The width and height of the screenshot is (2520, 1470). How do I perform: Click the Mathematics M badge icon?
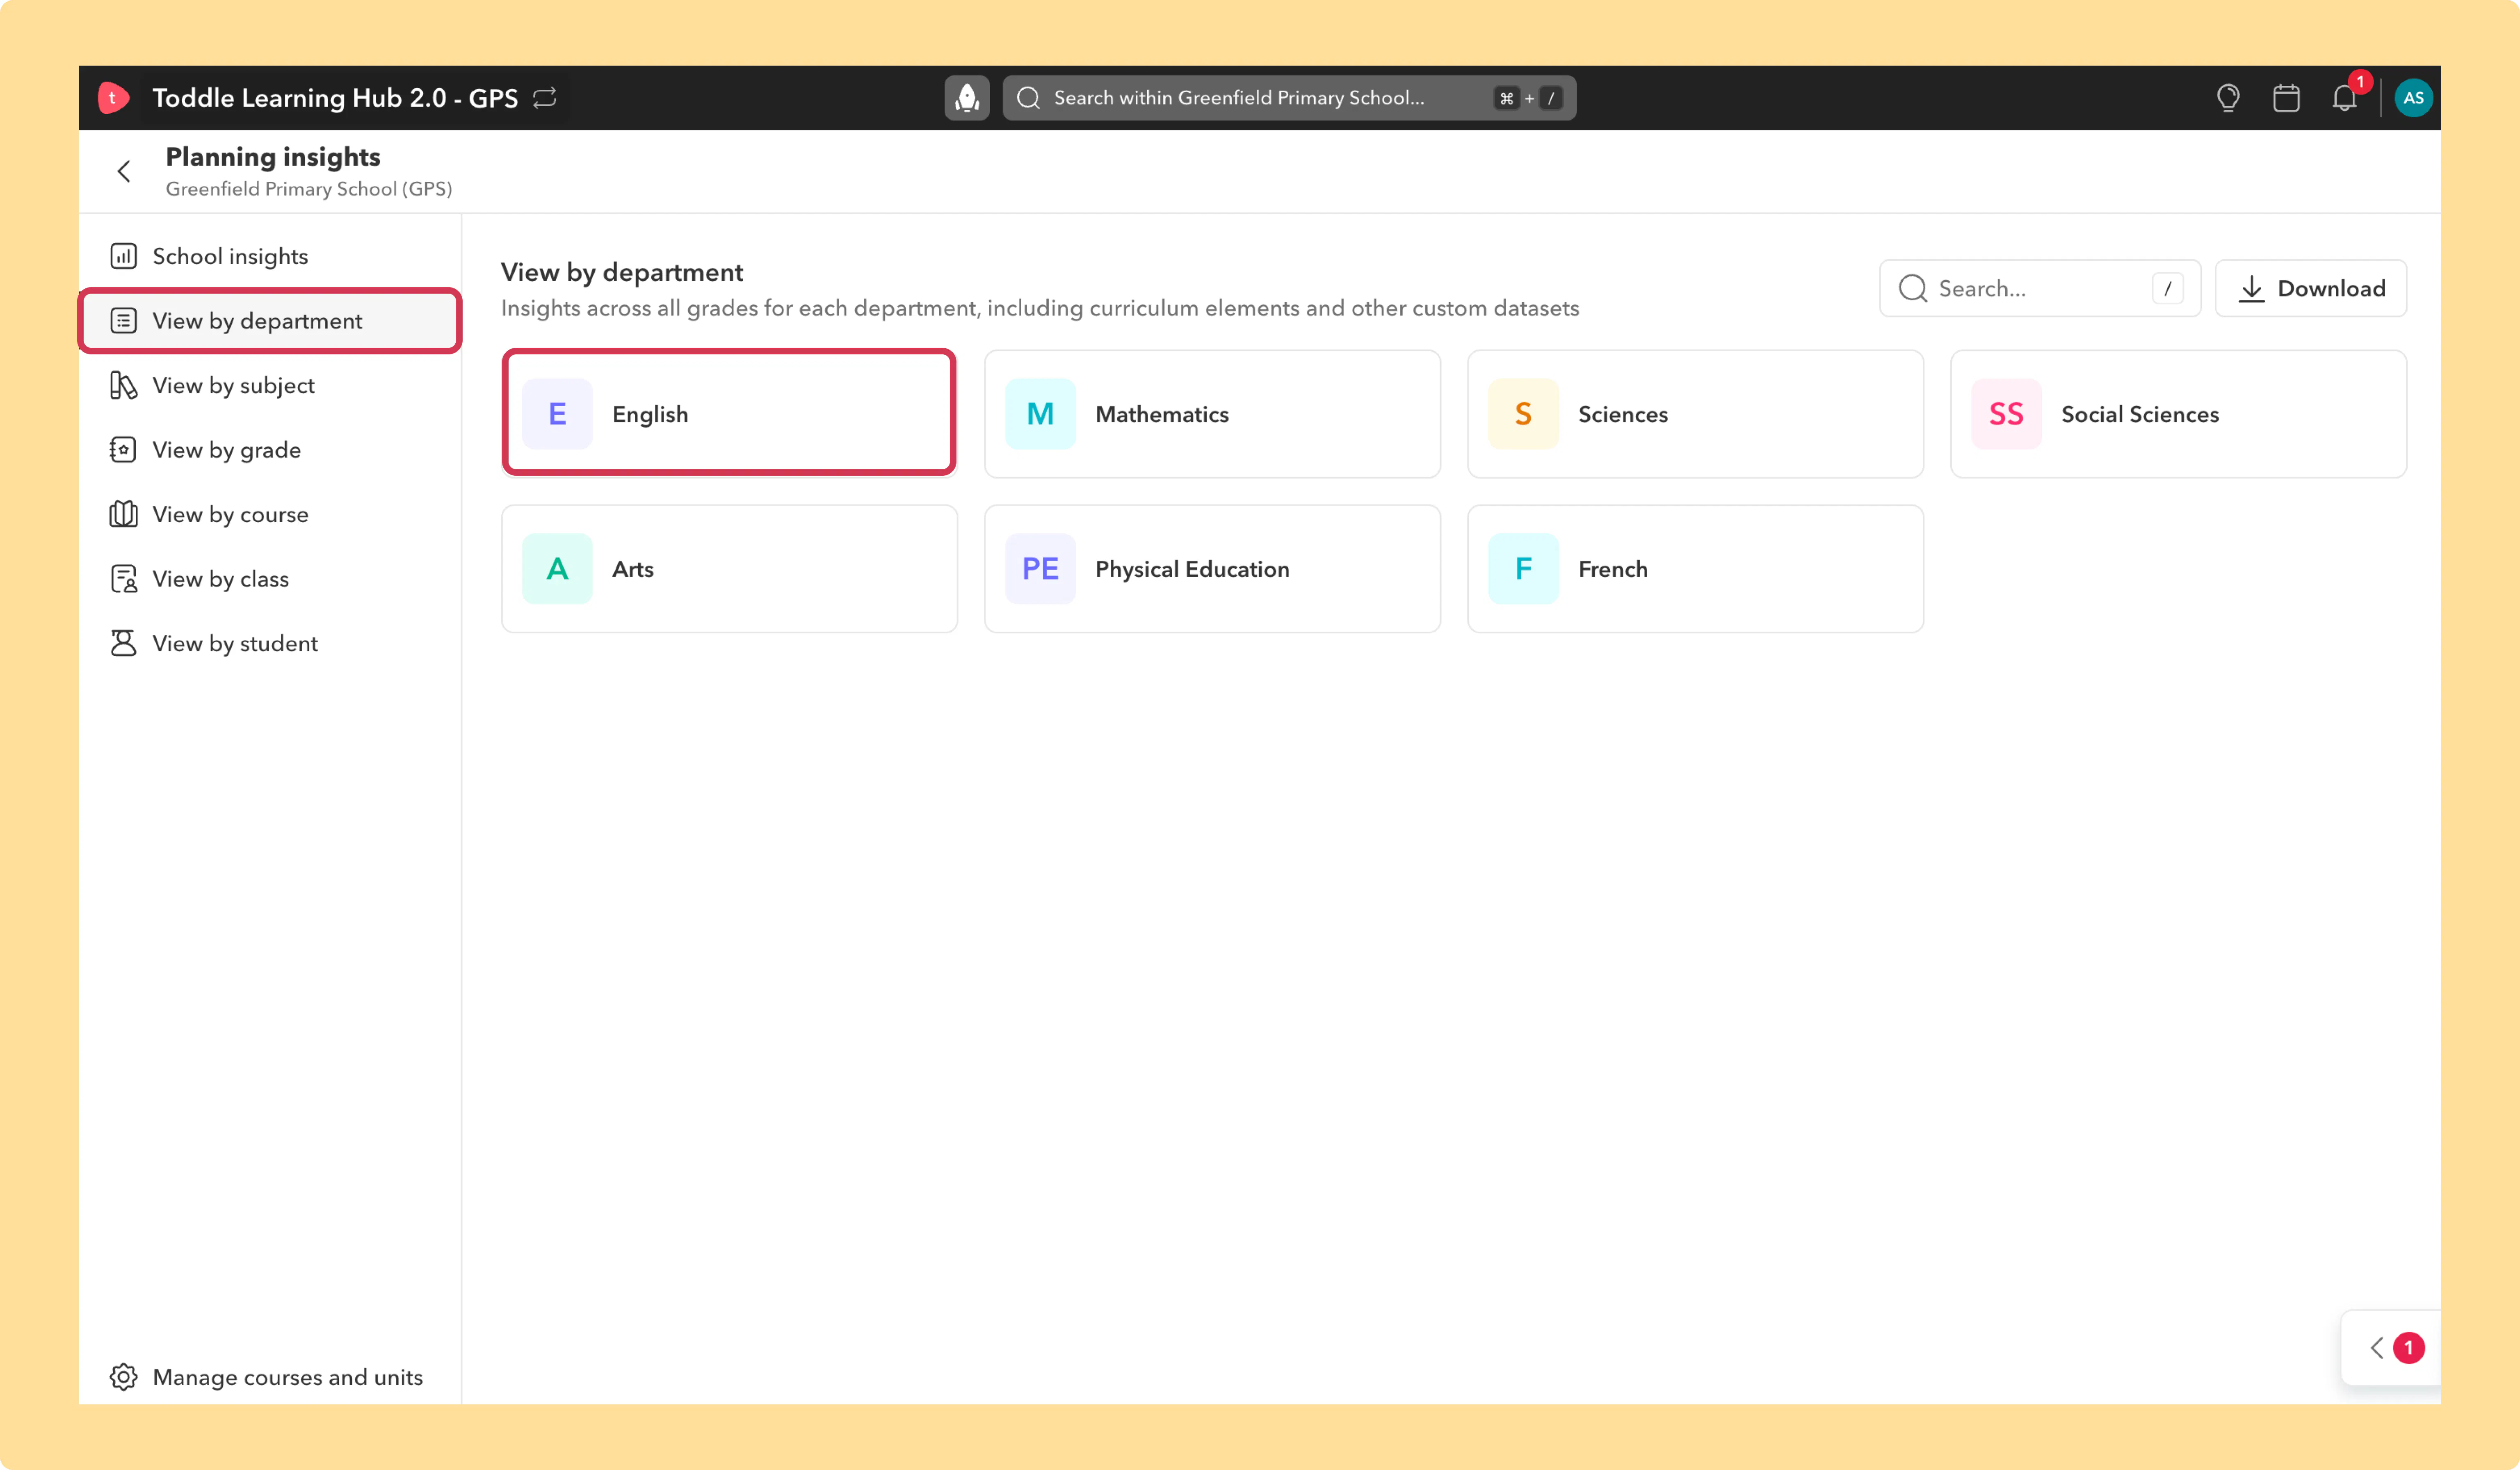click(1040, 414)
